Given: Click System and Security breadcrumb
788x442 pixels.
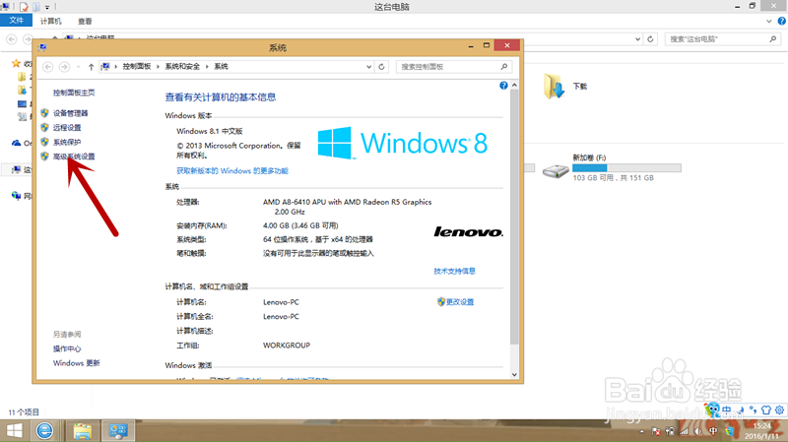Looking at the screenshot, I should [182, 66].
